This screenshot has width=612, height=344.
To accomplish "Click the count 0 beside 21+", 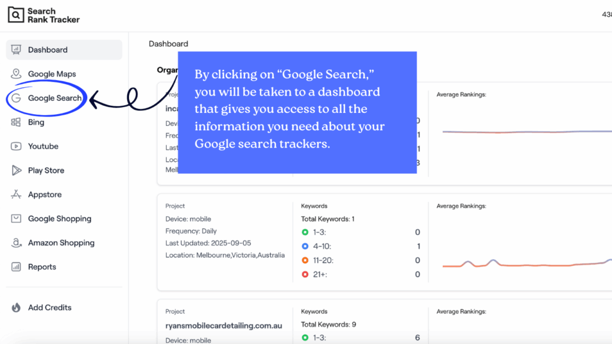I will tap(418, 274).
